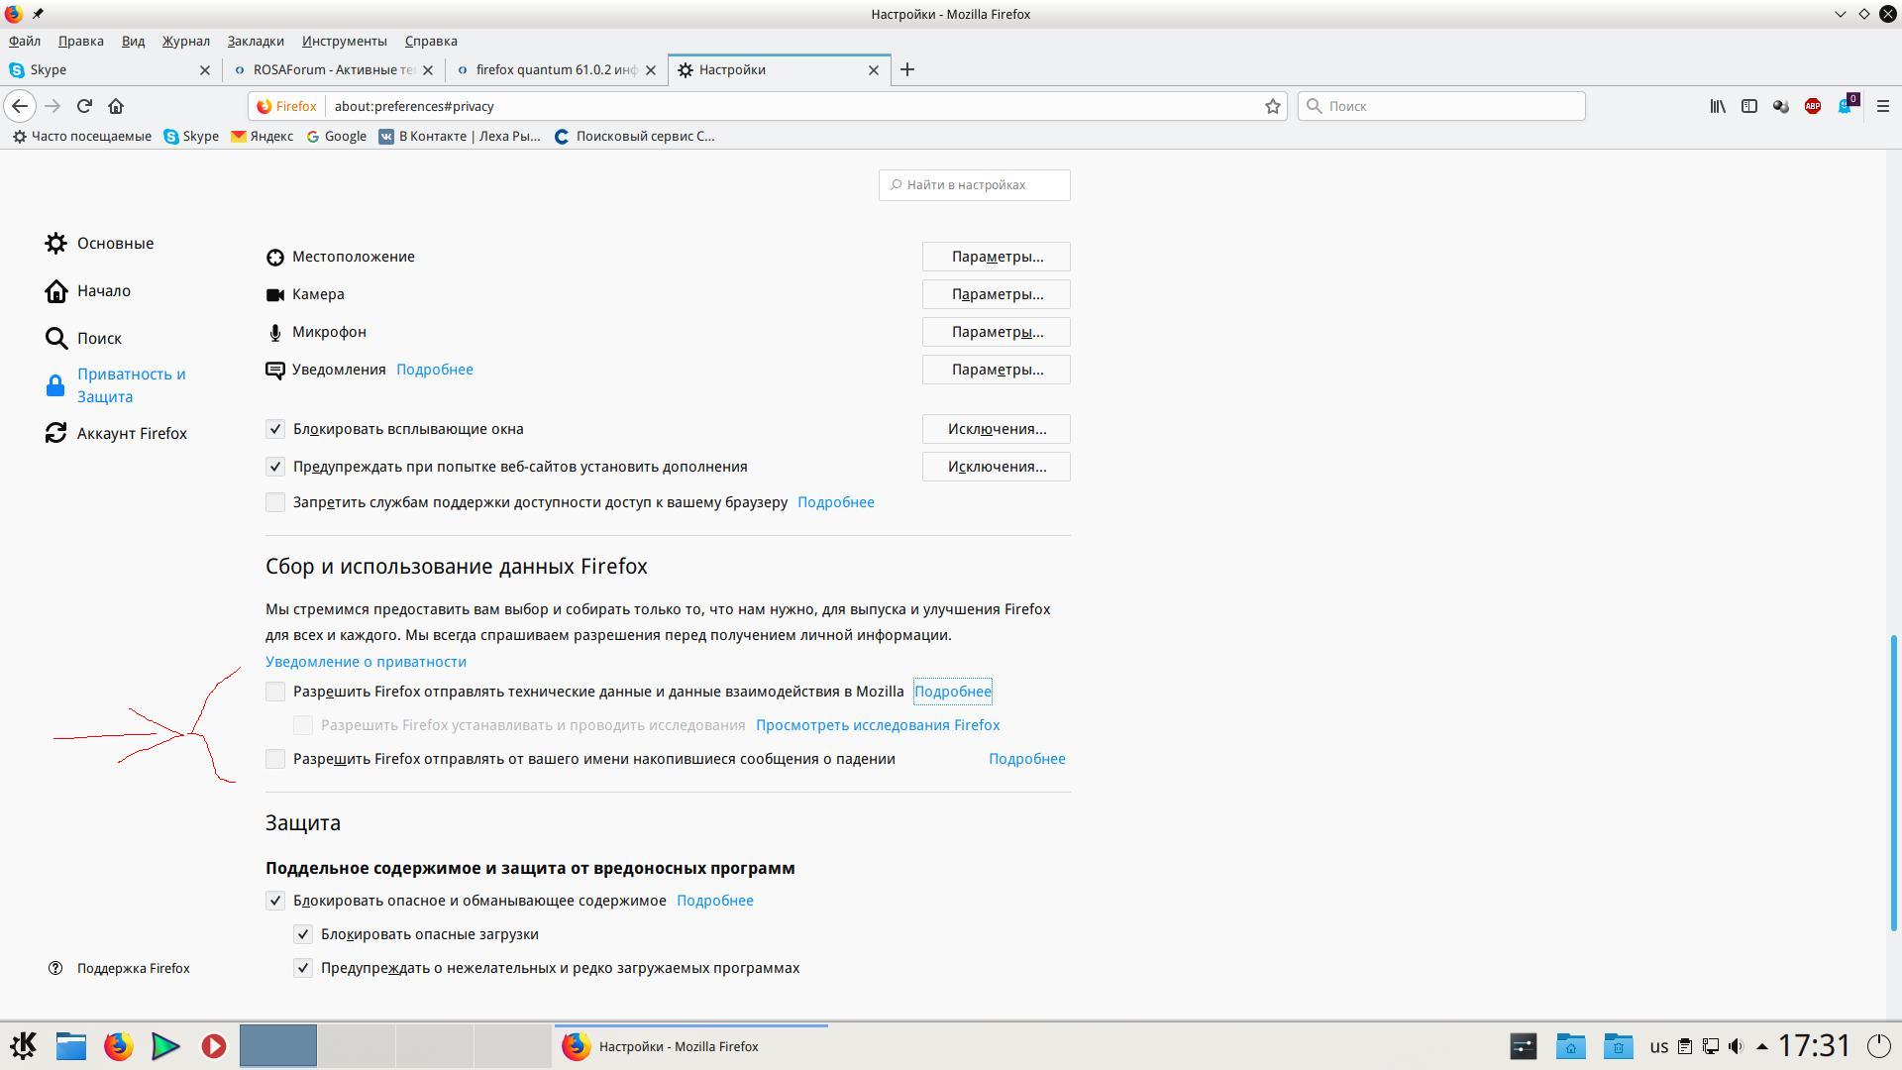The width and height of the screenshot is (1902, 1070).
Task: Open the Закладки menu
Action: click(256, 41)
